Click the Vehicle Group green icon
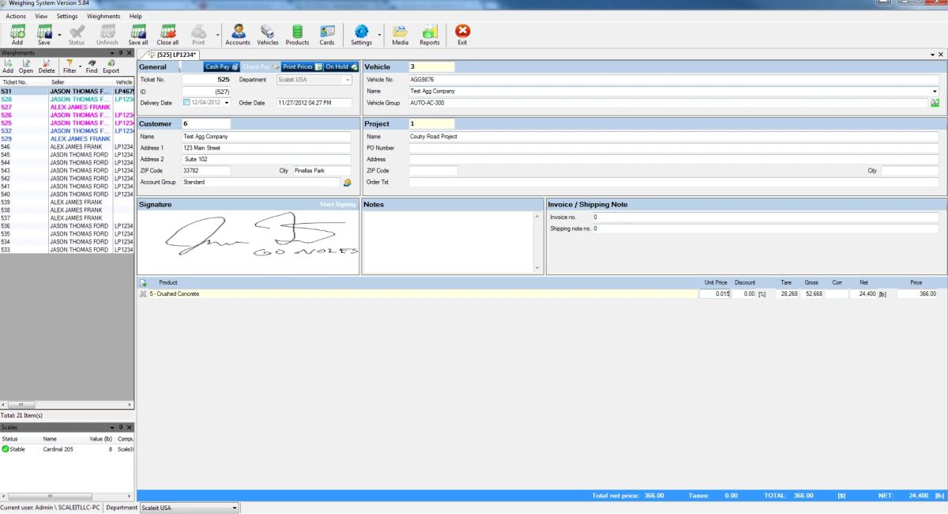The width and height of the screenshot is (948, 514). pyautogui.click(x=935, y=103)
